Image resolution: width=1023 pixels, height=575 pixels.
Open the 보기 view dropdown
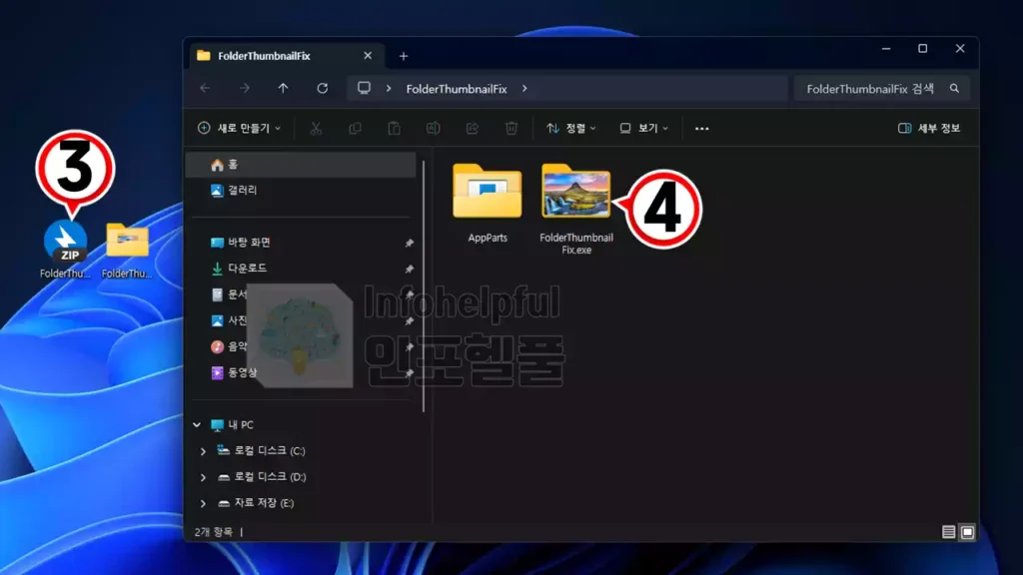(644, 129)
